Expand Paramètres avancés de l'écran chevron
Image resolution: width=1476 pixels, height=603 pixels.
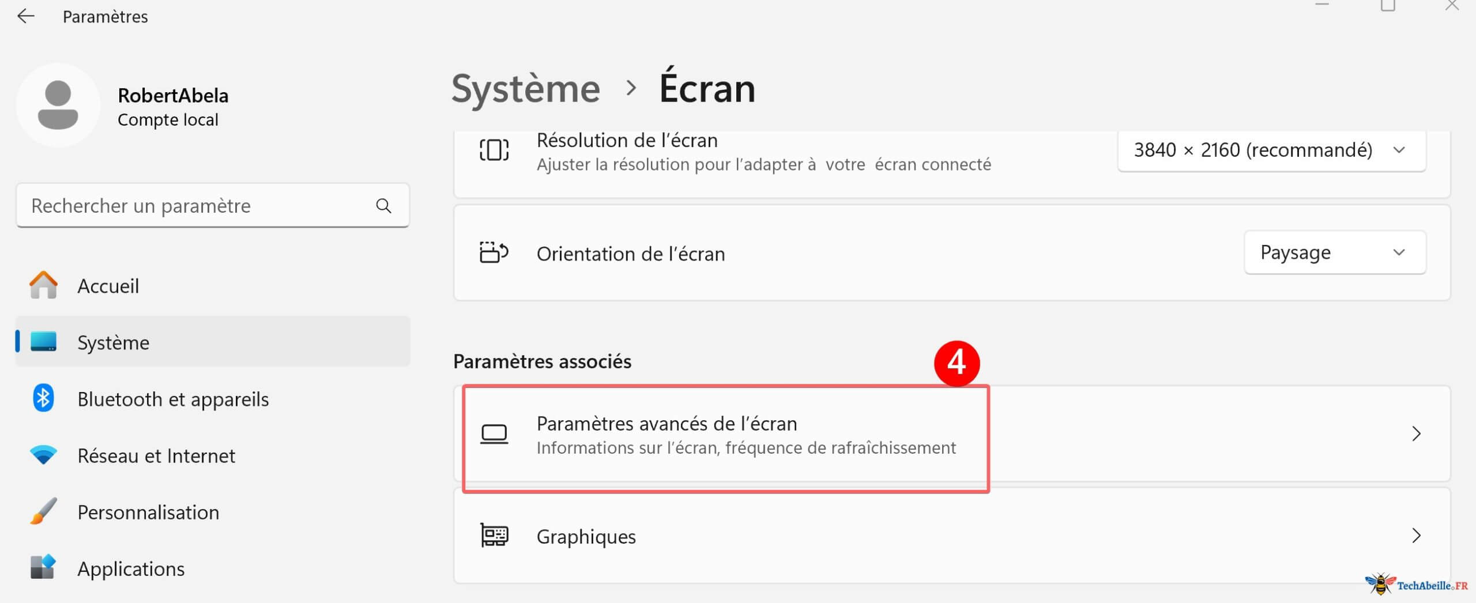1416,434
